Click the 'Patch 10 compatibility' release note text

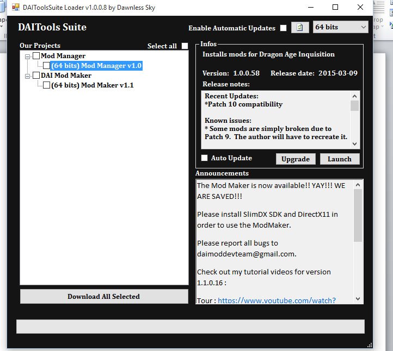[x=245, y=104]
